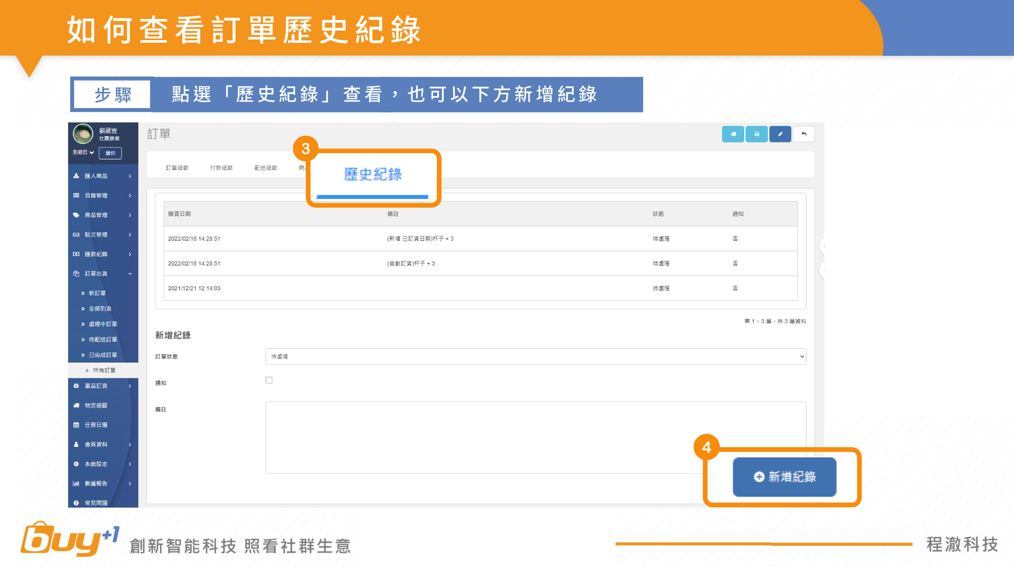Image resolution: width=1014 pixels, height=570 pixels.
Task: Switch to the 歷史紀錄 tab
Action: pos(373,175)
